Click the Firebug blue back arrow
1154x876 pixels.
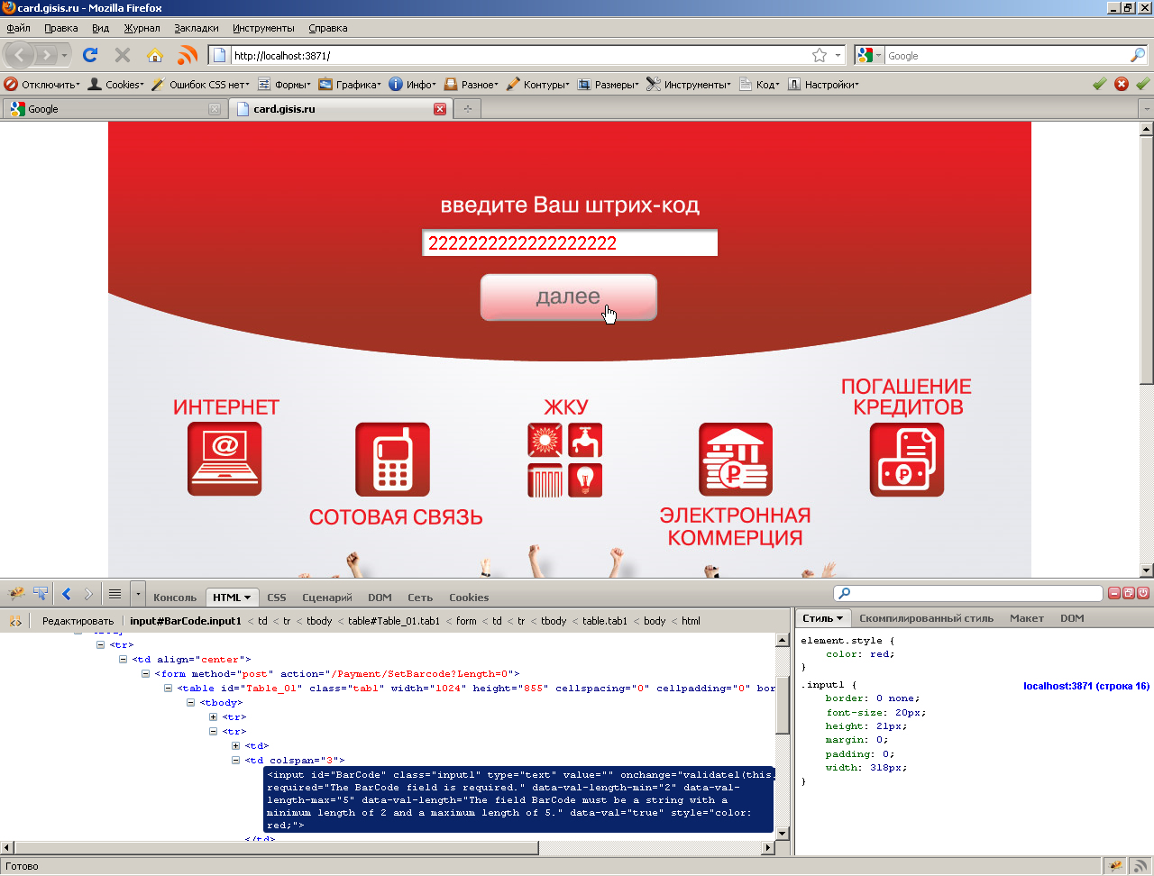(x=67, y=594)
